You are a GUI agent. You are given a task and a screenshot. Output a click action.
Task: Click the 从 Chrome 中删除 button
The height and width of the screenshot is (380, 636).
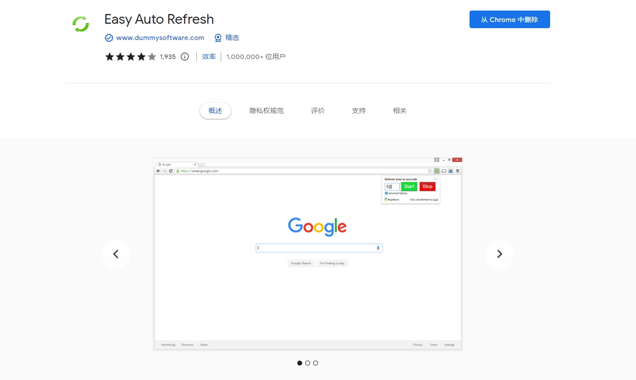point(510,19)
